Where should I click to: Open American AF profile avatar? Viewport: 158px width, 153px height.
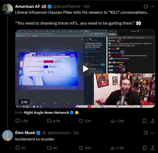tap(8, 9)
